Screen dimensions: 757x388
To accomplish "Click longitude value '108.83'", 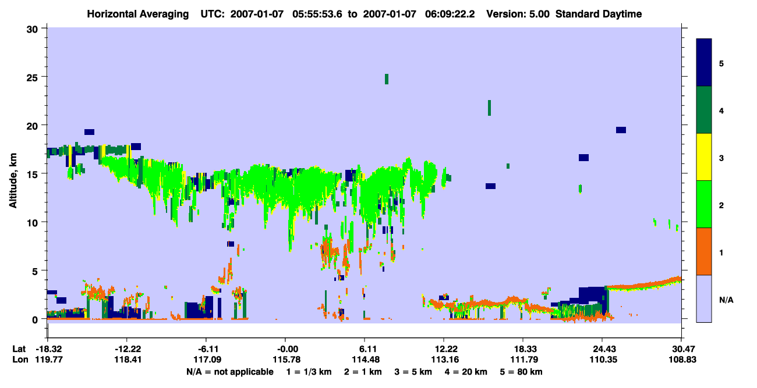I will tap(681, 359).
